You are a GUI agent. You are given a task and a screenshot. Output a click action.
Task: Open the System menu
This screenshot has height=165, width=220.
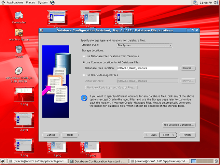[43, 2]
